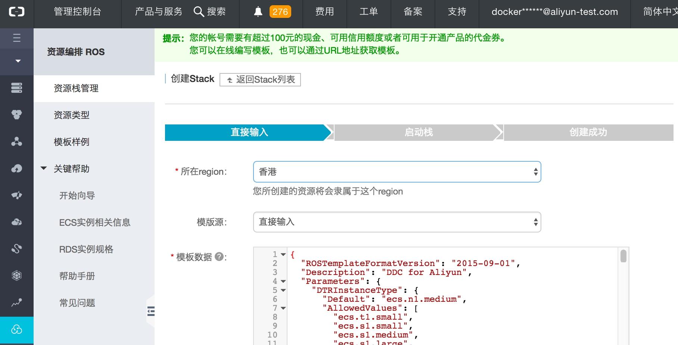Open 费用 menu

[x=324, y=12]
